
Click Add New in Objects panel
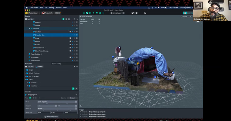tap(29, 19)
